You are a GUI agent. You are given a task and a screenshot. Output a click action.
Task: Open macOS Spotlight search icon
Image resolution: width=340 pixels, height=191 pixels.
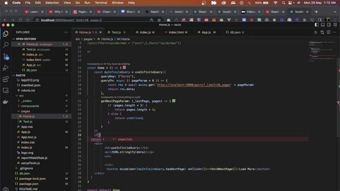pyautogui.click(x=283, y=3)
